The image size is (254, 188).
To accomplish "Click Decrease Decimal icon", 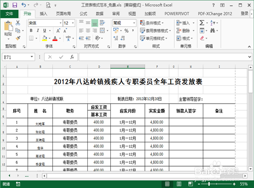I will [x=123, y=38].
